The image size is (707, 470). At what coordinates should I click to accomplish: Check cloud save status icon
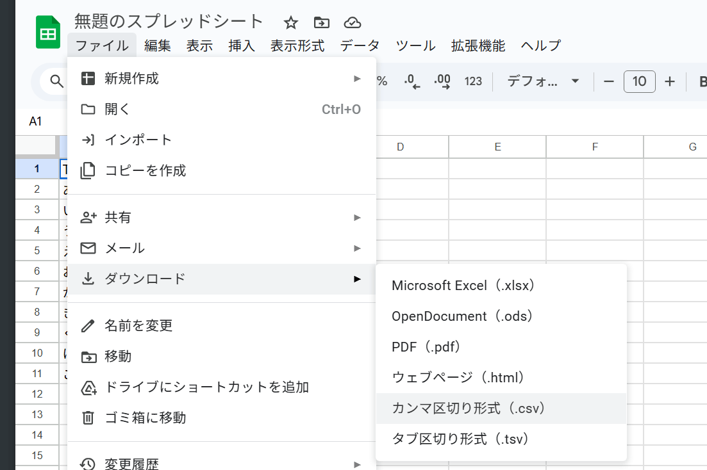[x=352, y=22]
